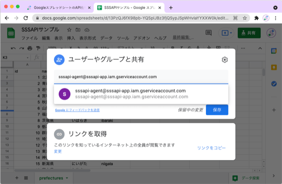
Task: Open the toolbar more options ellipsis
Action: click(243, 48)
